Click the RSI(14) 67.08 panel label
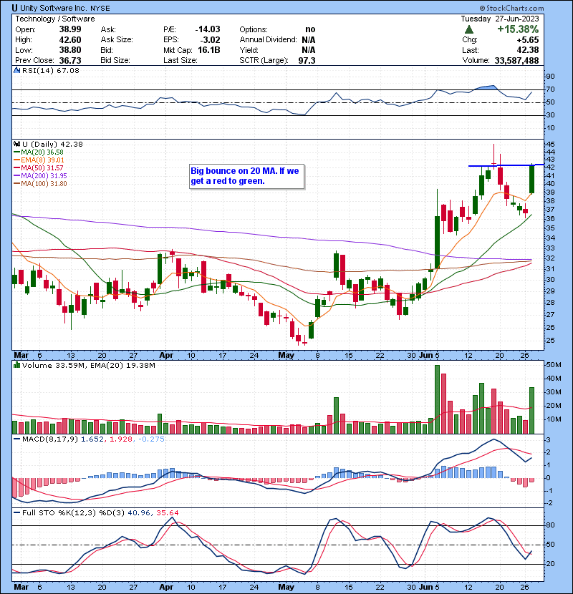The width and height of the screenshot is (573, 594). tap(51, 70)
